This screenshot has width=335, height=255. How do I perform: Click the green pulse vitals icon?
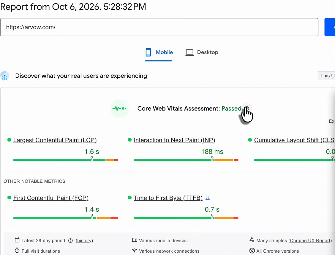click(119, 109)
